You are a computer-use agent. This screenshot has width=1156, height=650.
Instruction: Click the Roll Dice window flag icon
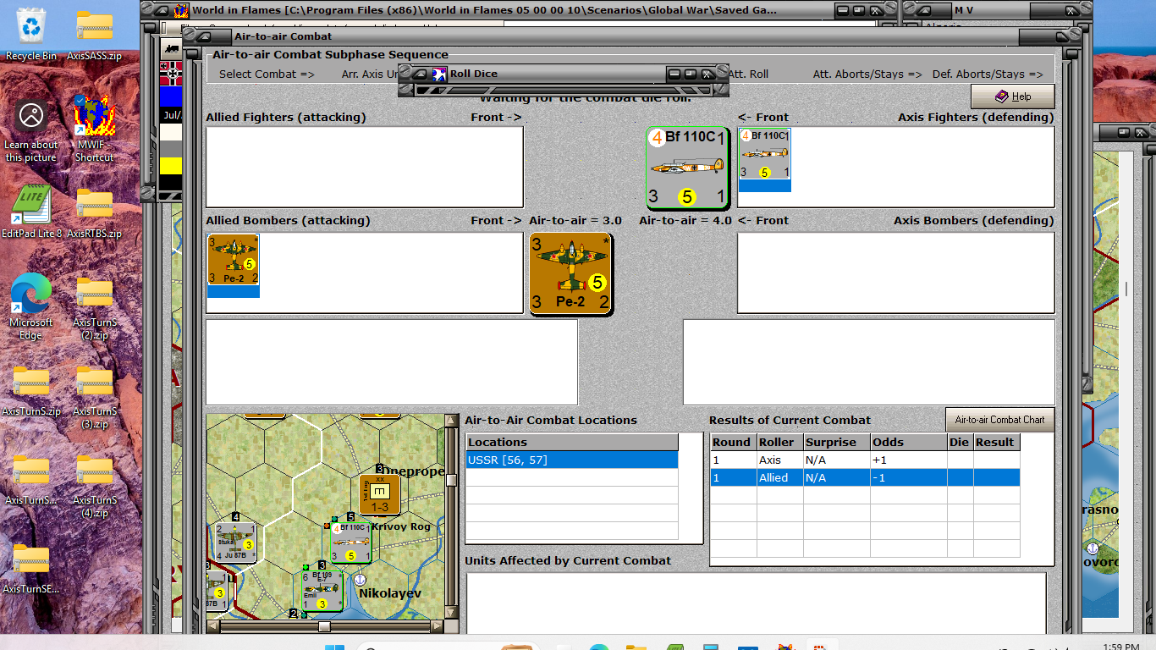[439, 74]
